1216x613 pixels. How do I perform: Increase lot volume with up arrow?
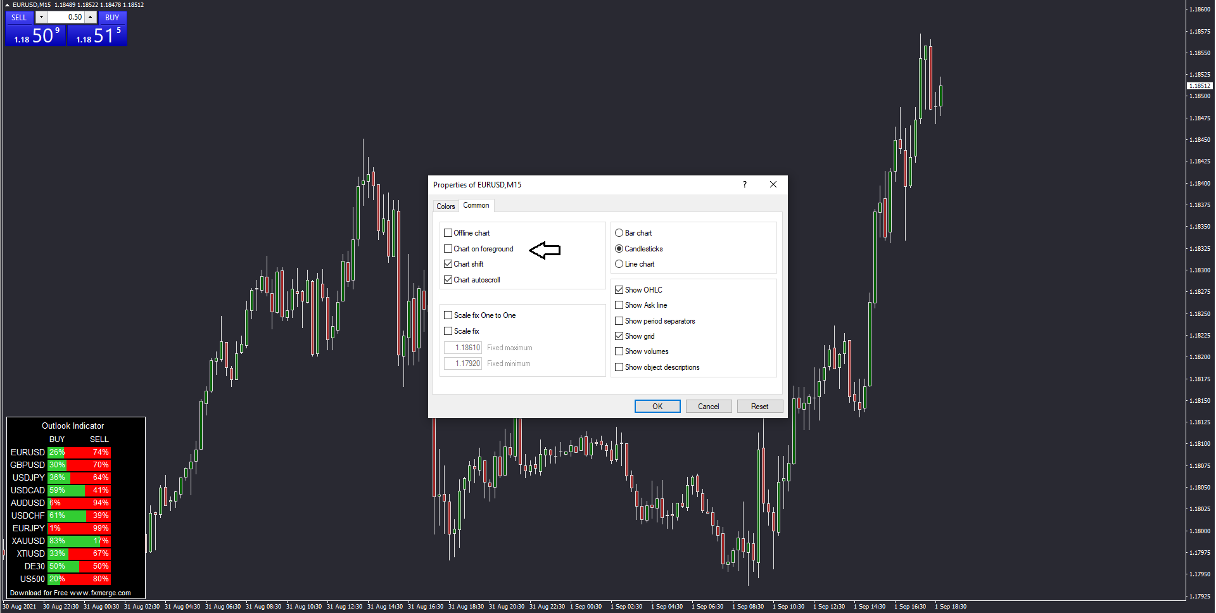(x=91, y=17)
